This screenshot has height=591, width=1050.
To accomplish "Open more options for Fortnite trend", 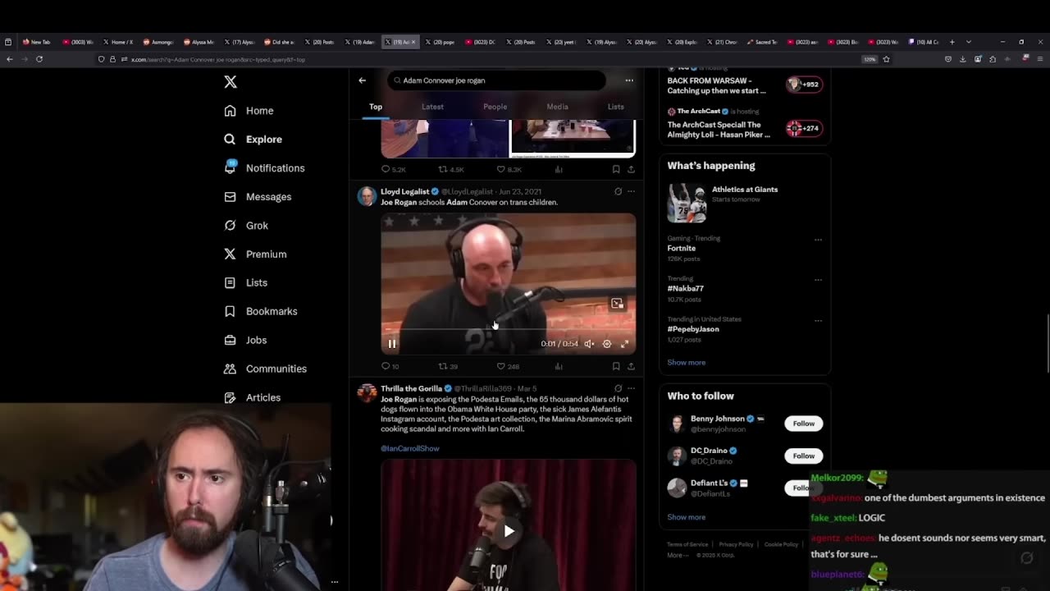I will [818, 239].
